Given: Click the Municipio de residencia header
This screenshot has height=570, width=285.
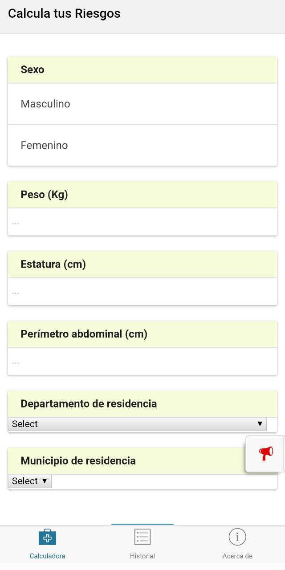Looking at the screenshot, I should pyautogui.click(x=78, y=461).
